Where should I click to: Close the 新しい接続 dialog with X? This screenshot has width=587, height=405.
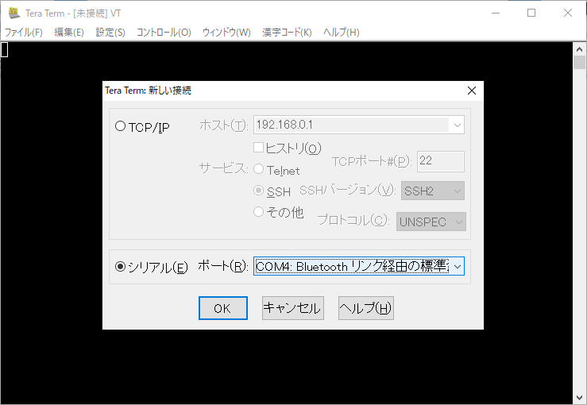coord(472,91)
